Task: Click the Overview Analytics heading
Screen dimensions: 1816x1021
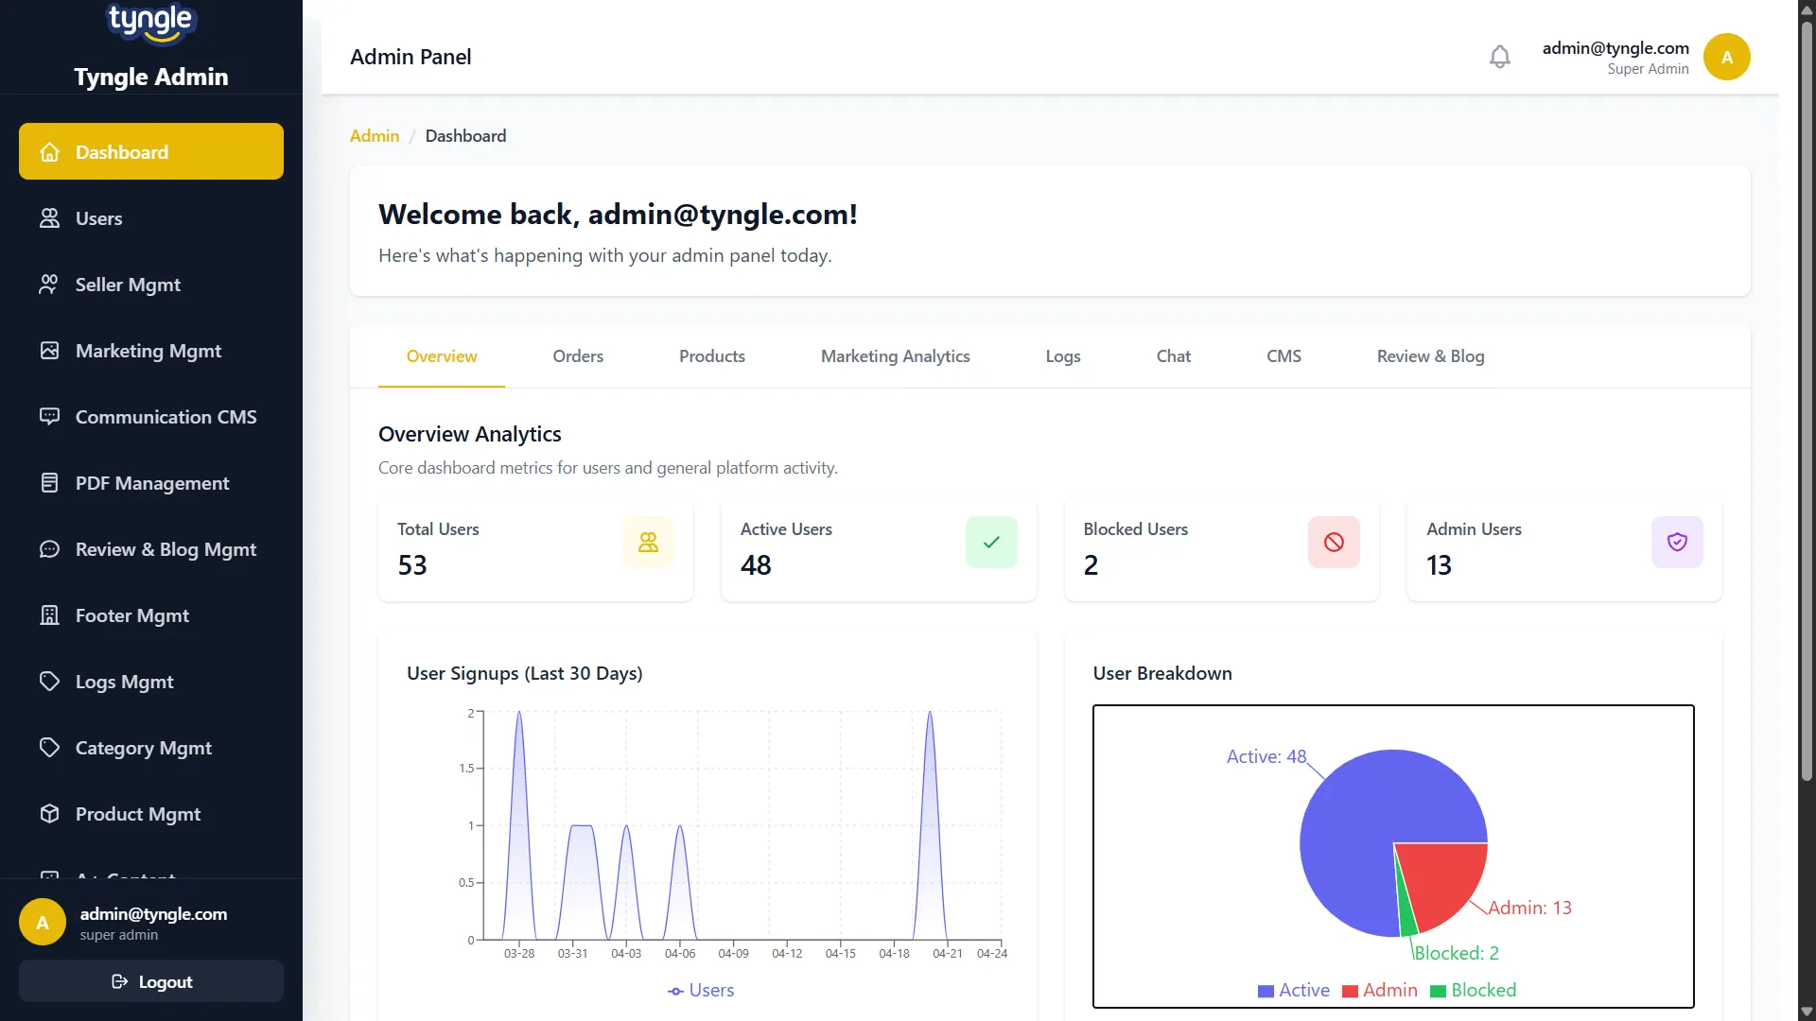Action: click(x=470, y=434)
